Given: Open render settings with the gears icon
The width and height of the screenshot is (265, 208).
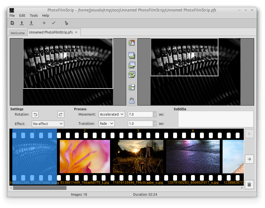Looking at the screenshot, I should [66, 23].
